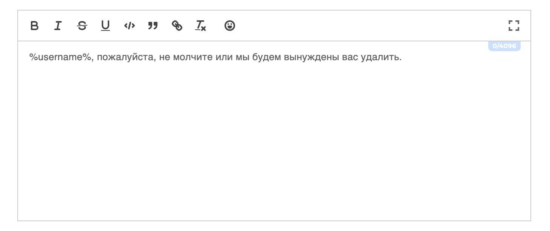This screenshot has width=550, height=231.
Task: Insert inline code with the </> icon
Action: coord(129,26)
